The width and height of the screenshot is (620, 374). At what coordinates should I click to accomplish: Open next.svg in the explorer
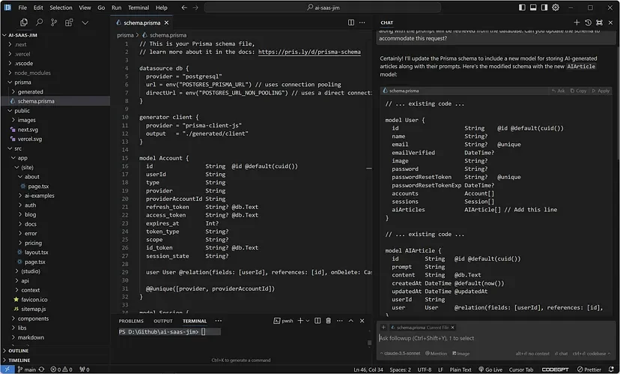(28, 130)
